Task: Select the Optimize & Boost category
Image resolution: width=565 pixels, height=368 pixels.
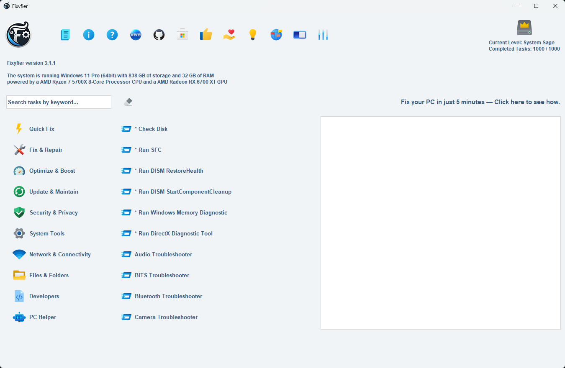Action: point(44,171)
